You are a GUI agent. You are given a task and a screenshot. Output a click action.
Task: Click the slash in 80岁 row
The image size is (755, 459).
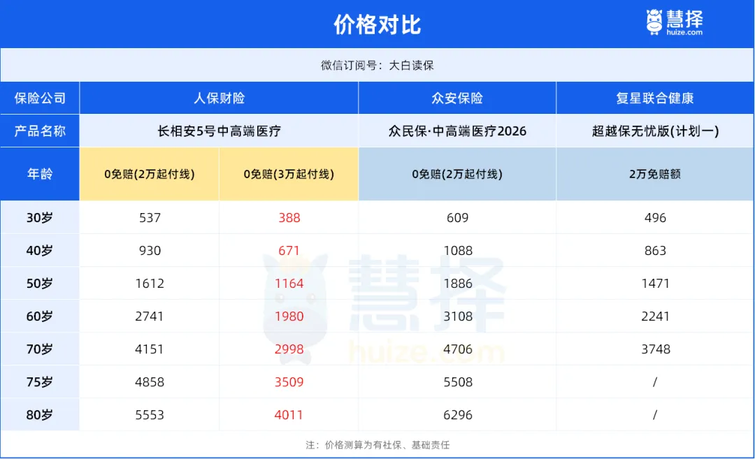[x=655, y=415]
